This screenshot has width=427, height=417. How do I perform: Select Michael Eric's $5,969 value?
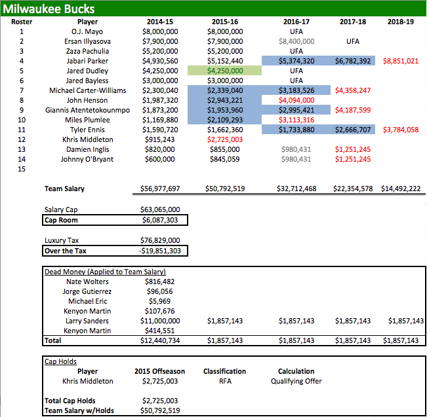point(159,301)
